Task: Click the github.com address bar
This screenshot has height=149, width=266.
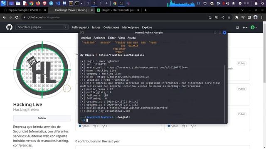Action: pos(116,17)
